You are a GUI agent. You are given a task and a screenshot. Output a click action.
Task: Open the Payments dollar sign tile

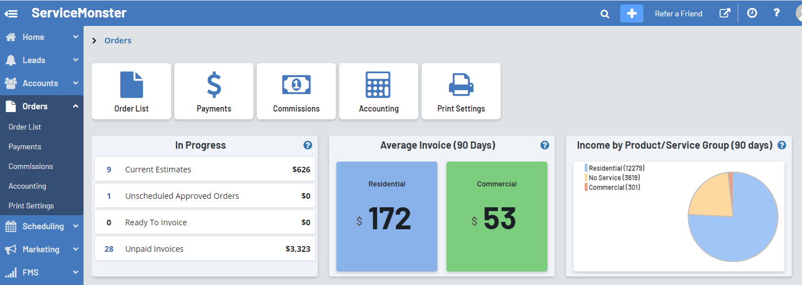point(214,91)
